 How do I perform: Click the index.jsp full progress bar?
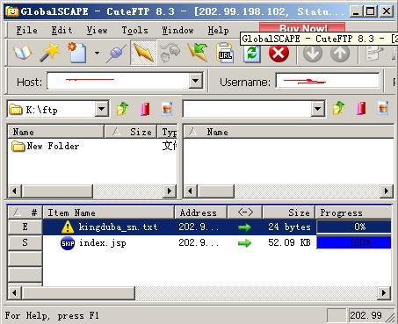354,242
